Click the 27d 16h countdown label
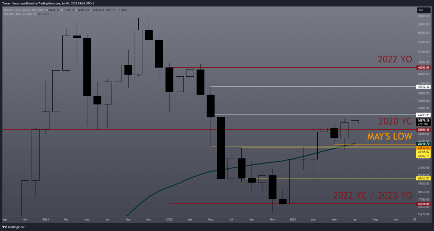Viewport: 434px width, 231px height. pos(423,124)
